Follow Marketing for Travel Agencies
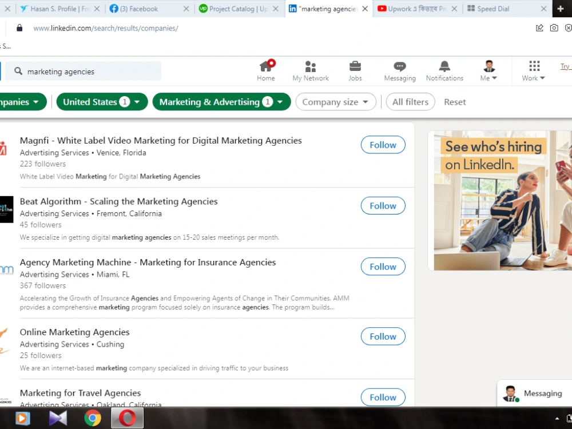The image size is (572, 429). [x=383, y=398]
